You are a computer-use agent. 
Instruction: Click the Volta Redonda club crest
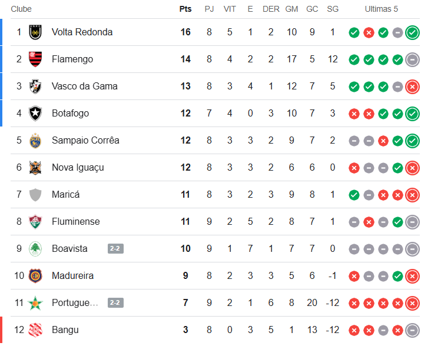click(36, 32)
